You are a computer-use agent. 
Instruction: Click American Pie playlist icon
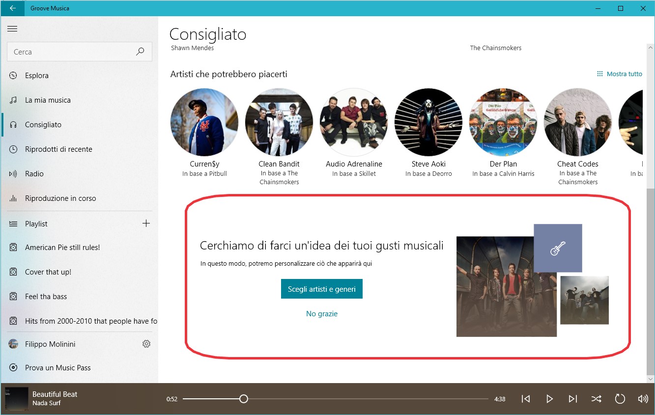pyautogui.click(x=13, y=248)
